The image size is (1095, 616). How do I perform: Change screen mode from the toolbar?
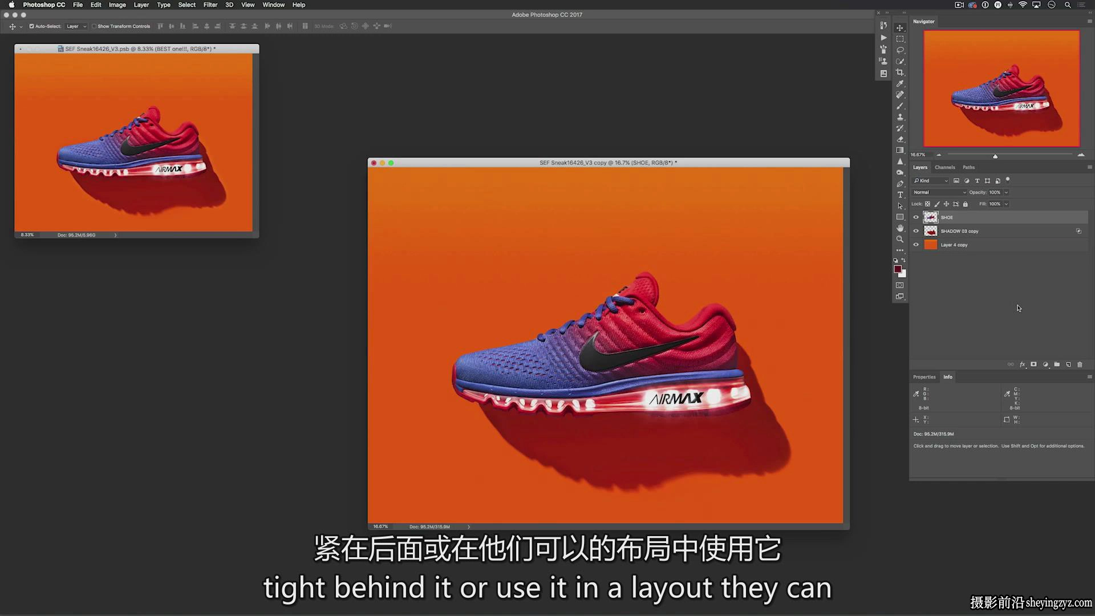900,297
